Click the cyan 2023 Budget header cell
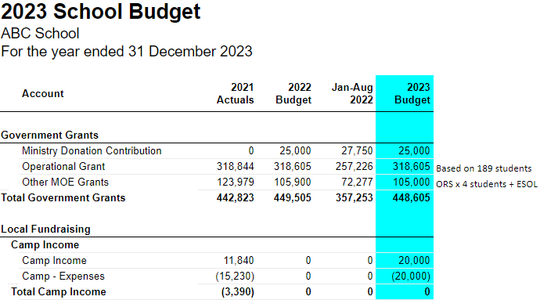 405,93
